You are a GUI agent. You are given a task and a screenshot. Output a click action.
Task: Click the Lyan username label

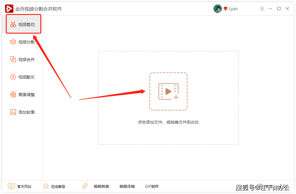[233, 9]
